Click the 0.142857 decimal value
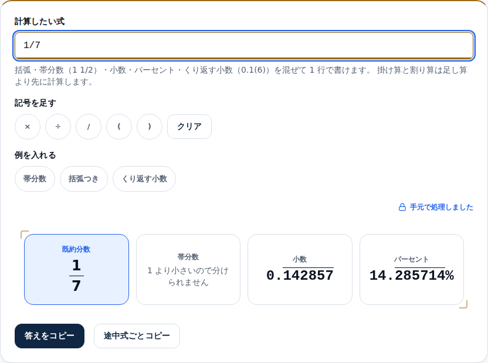Image resolution: width=488 pixels, height=363 pixels. (x=300, y=275)
